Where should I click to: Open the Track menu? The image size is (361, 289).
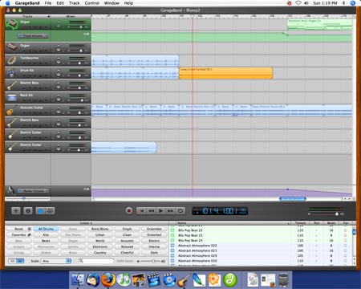(75, 3)
